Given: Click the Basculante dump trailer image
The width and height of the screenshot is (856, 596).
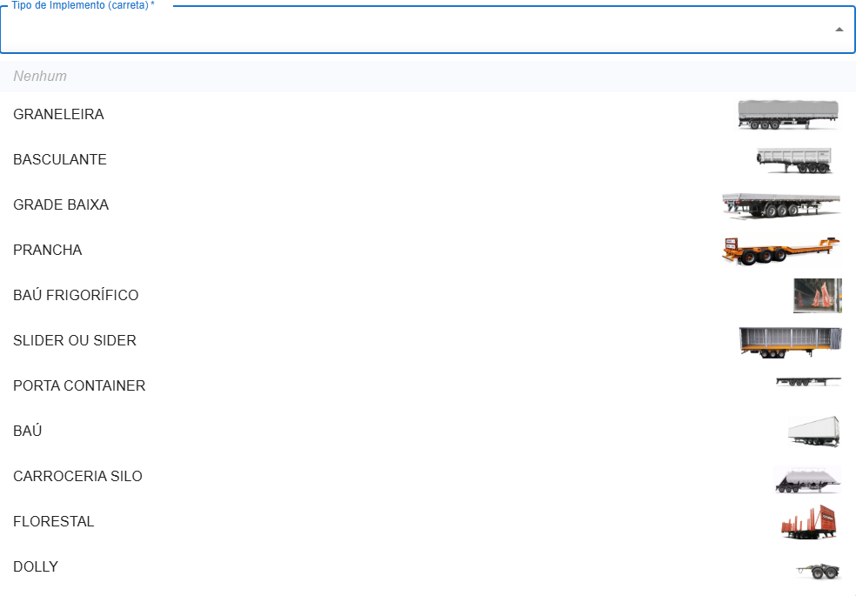Looking at the screenshot, I should (793, 160).
